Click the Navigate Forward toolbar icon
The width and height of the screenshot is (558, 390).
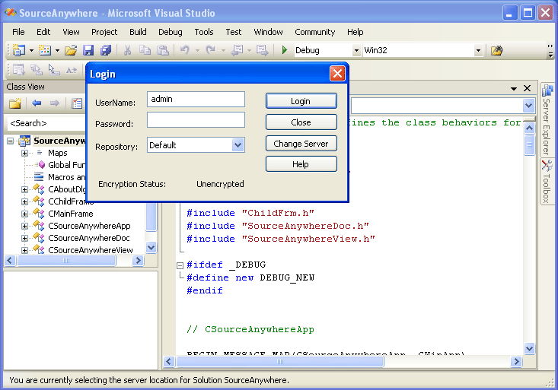[x=263, y=50]
